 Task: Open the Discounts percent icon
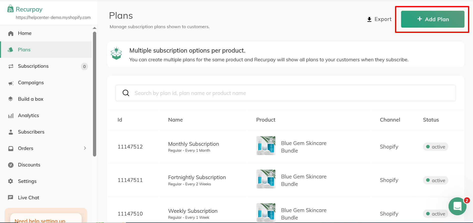pos(11,165)
